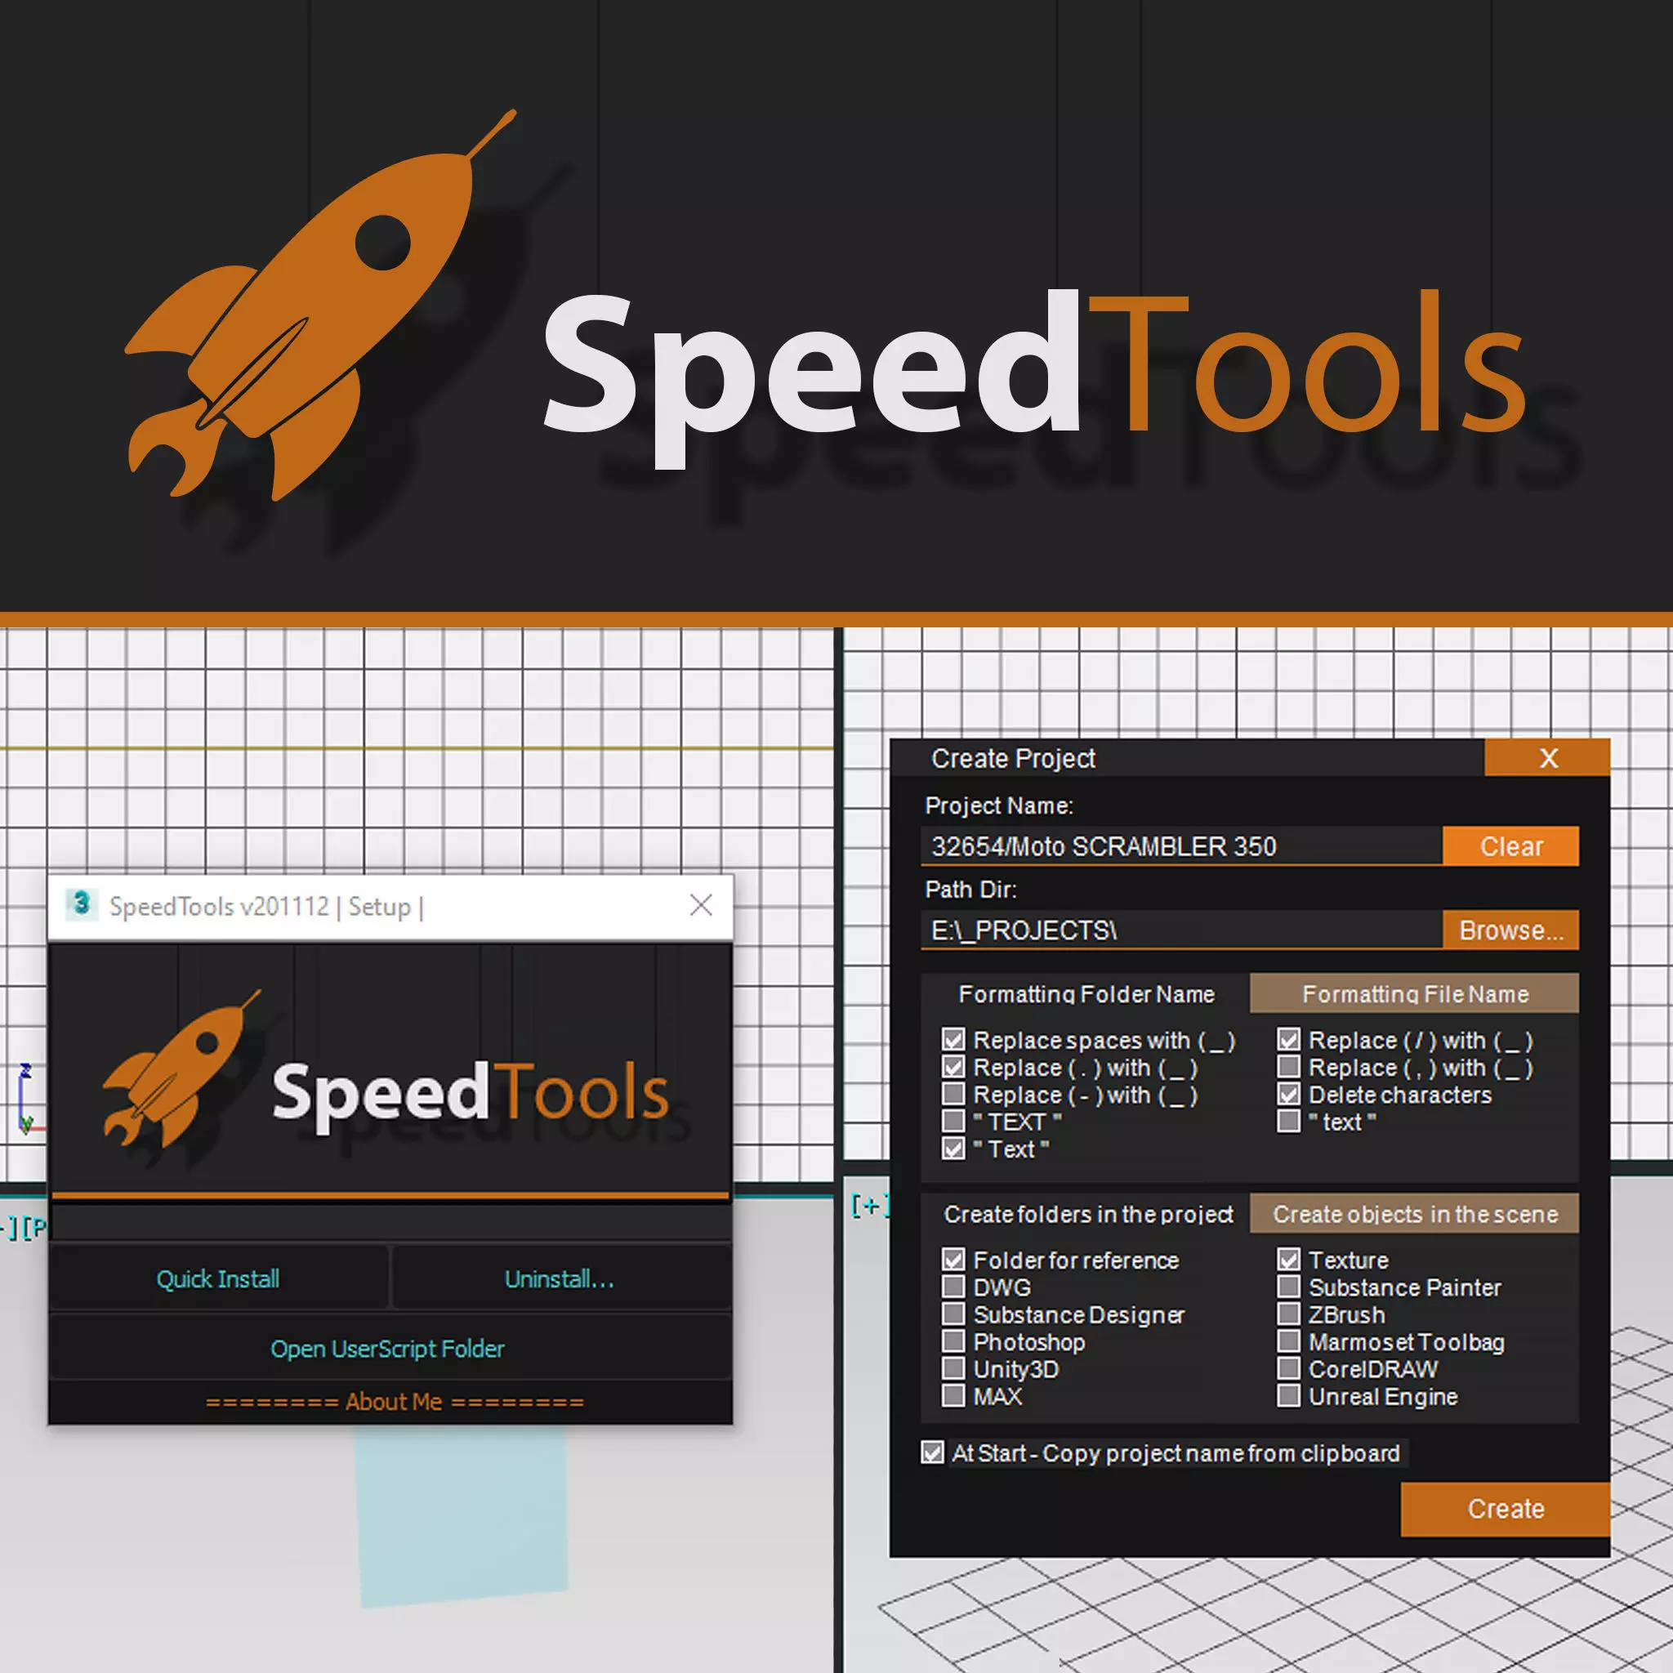Enable the ZBrush checkbox
Viewport: 1673px width, 1673px height.
(1288, 1314)
